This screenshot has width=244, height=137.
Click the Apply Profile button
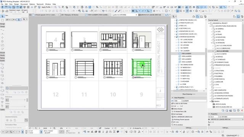(x=46, y=7)
